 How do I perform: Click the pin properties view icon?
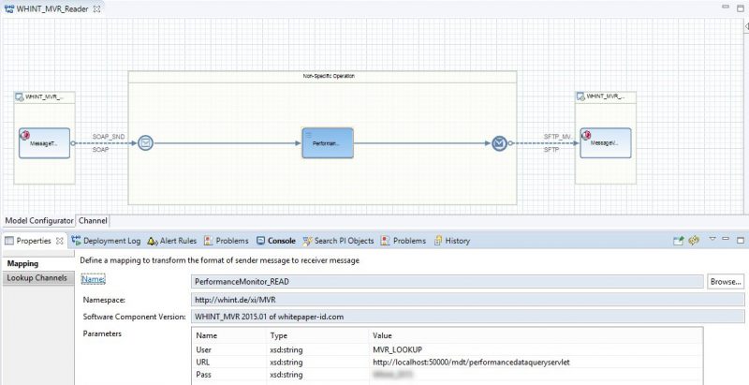point(679,241)
